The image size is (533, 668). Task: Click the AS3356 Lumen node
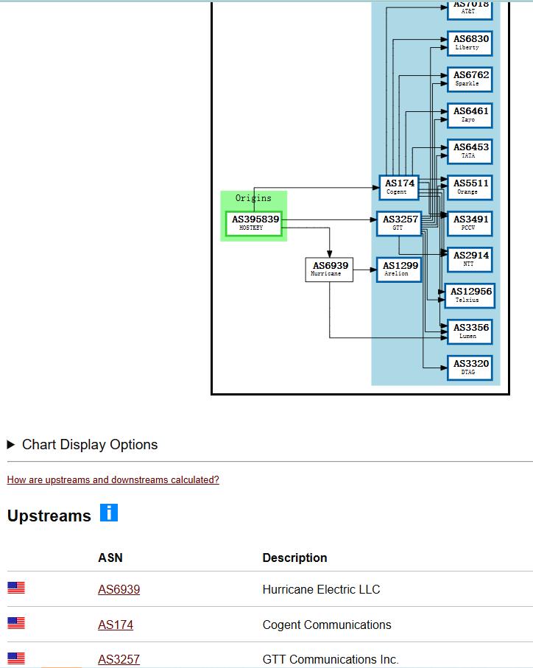470,332
